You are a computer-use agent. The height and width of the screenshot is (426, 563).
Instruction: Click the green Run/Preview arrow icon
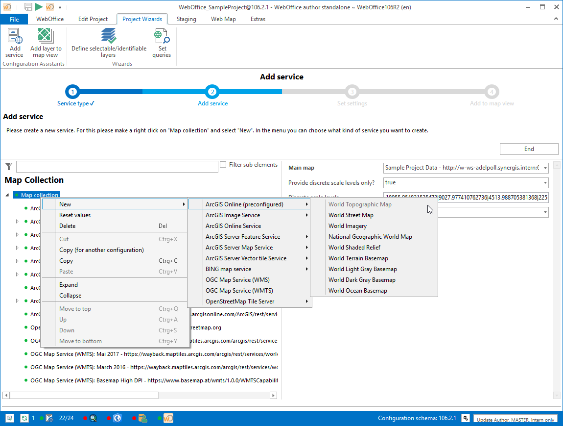coord(38,7)
